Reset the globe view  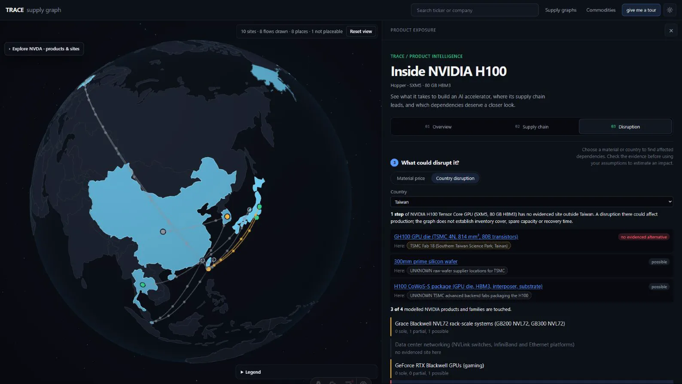(361, 31)
